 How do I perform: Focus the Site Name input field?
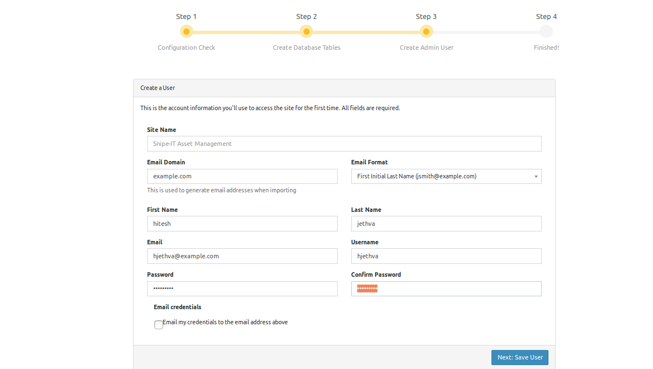(x=344, y=144)
